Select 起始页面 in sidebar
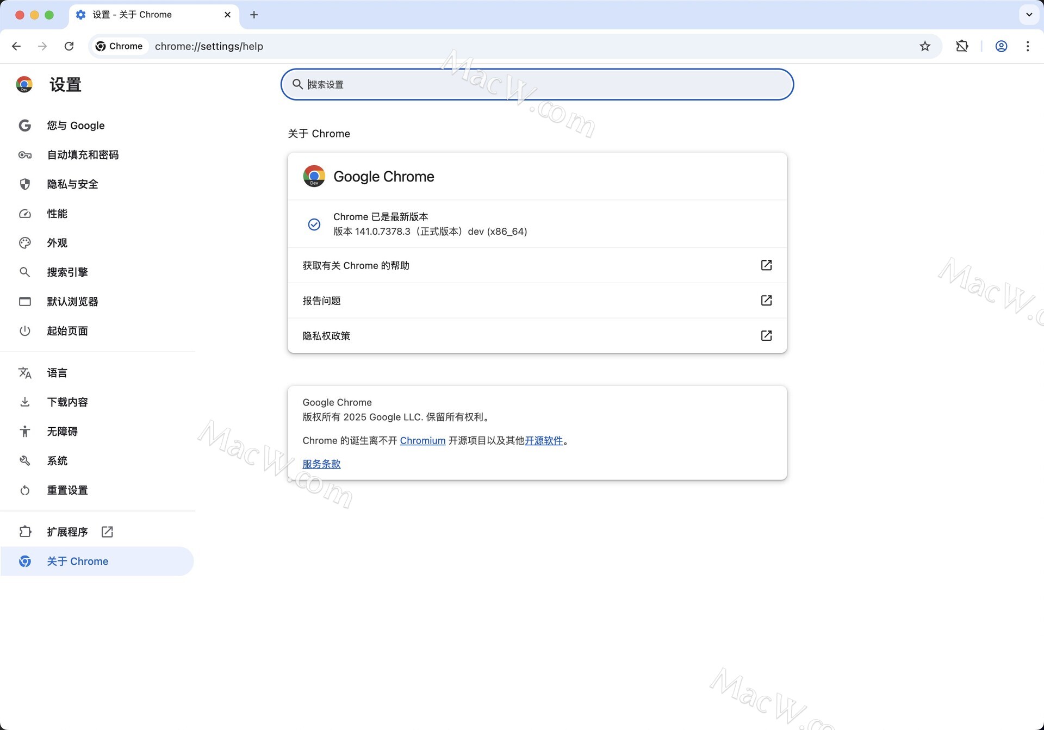Screen dimensions: 1044x730 (97, 331)
